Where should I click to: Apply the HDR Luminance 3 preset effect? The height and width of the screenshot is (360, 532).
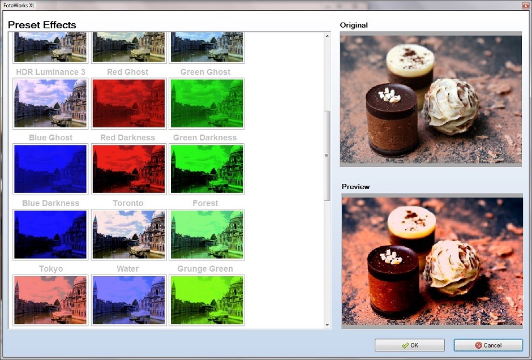(50, 103)
